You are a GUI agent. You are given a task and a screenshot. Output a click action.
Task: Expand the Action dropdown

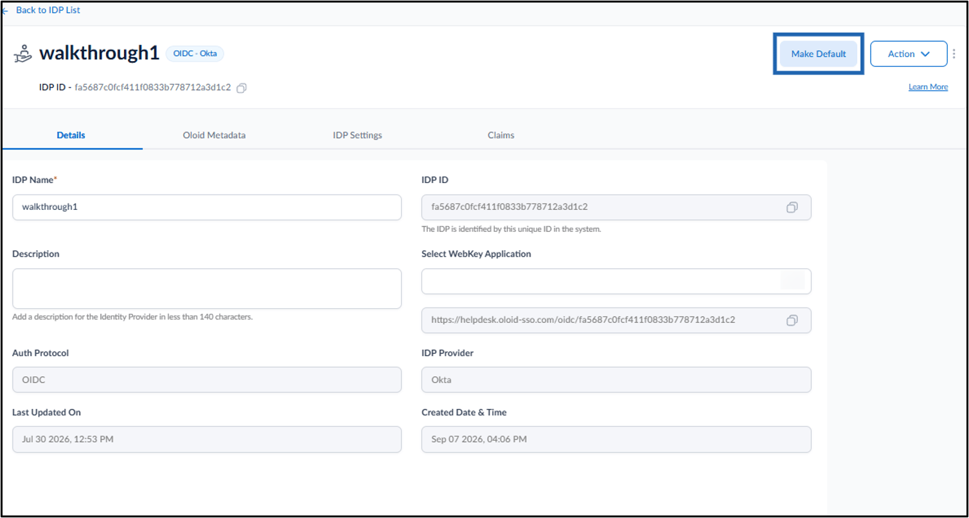click(909, 54)
